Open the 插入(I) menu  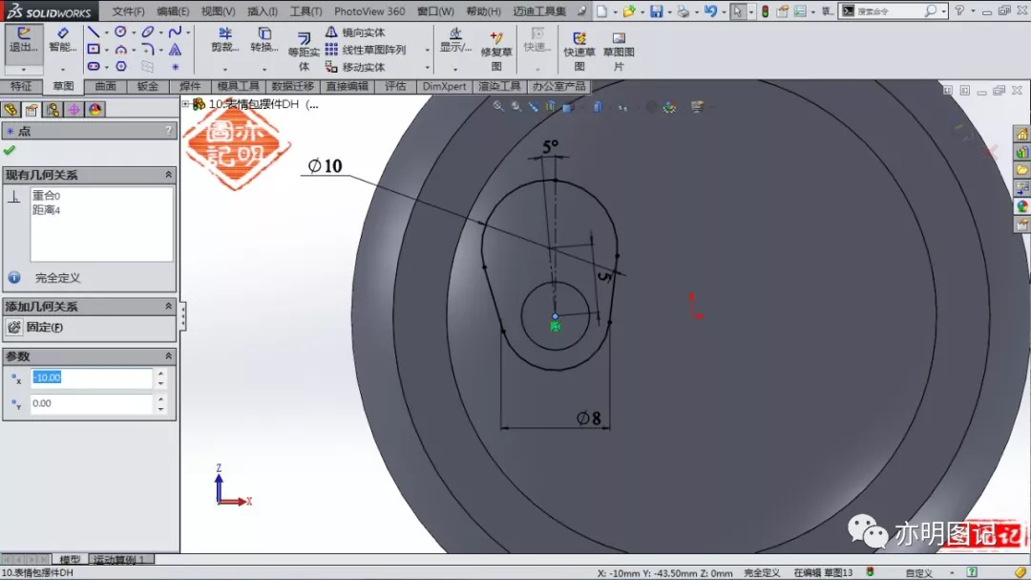(263, 11)
